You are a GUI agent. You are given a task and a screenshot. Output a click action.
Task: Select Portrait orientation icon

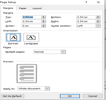pyautogui.click(x=13, y=37)
